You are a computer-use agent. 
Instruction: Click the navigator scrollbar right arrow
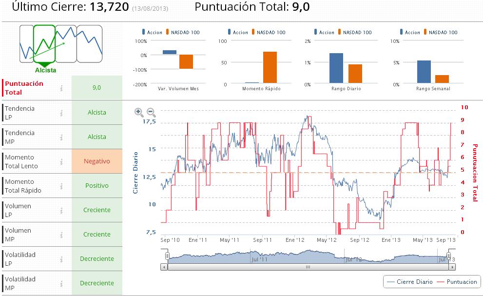pyautogui.click(x=452, y=267)
